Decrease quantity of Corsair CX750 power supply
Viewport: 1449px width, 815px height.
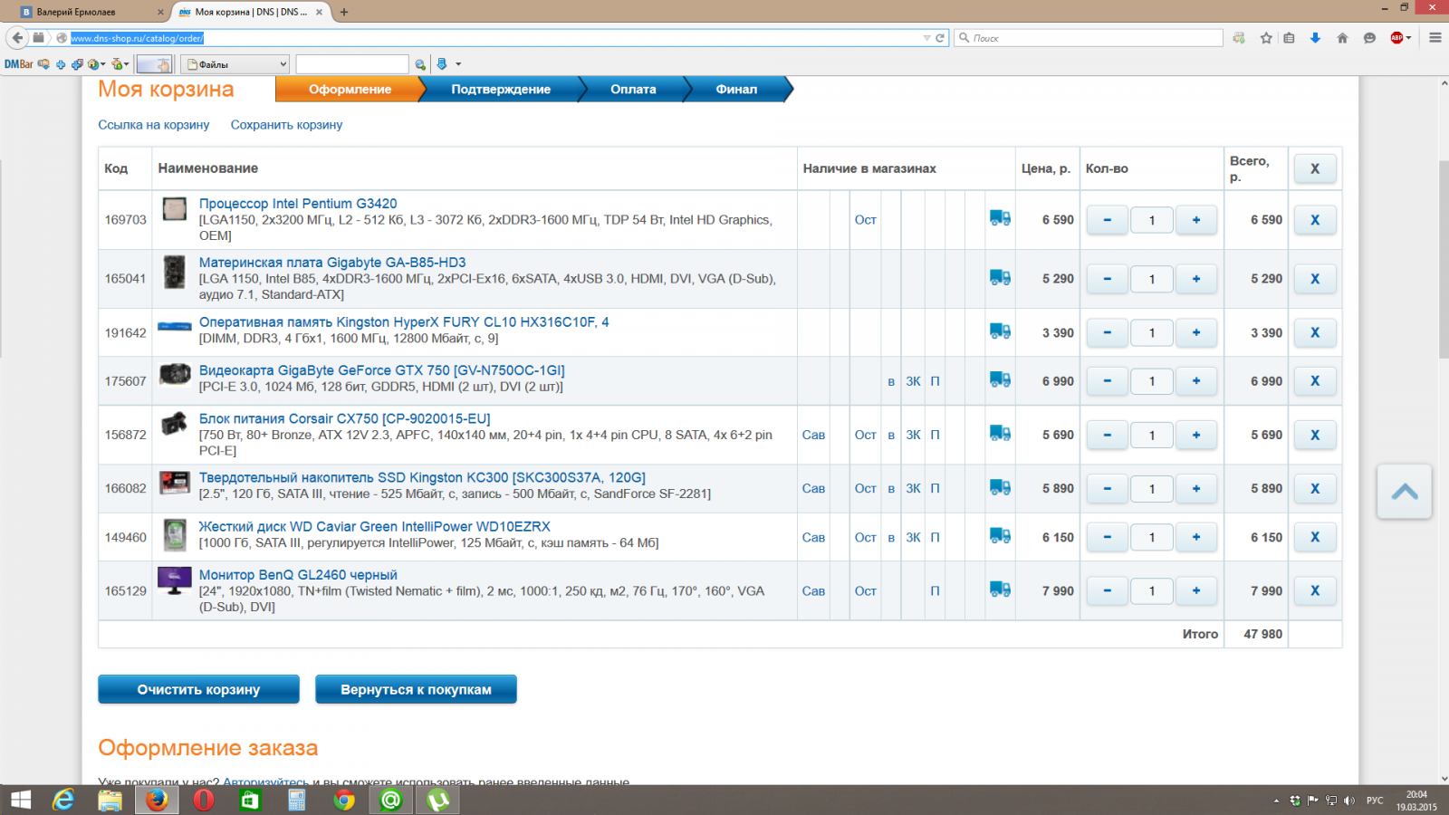coord(1107,435)
